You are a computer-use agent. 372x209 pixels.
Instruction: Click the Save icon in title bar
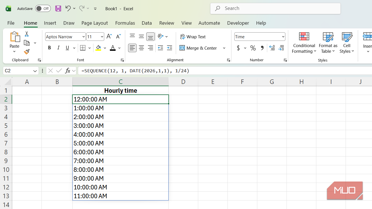click(x=58, y=9)
